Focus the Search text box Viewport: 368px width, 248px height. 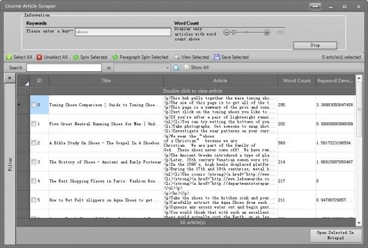[64, 68]
